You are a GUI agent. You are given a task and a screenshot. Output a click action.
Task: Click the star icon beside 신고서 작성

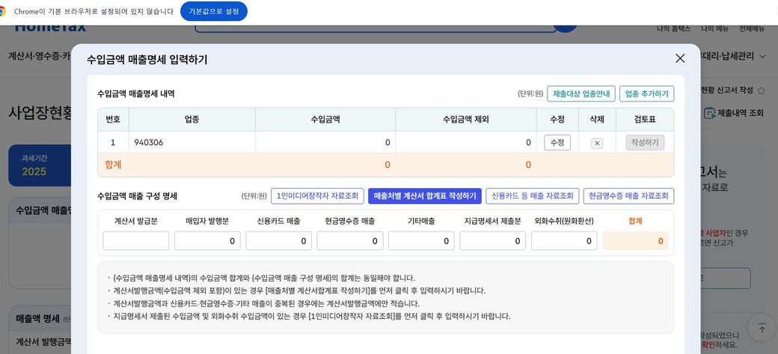(761, 90)
